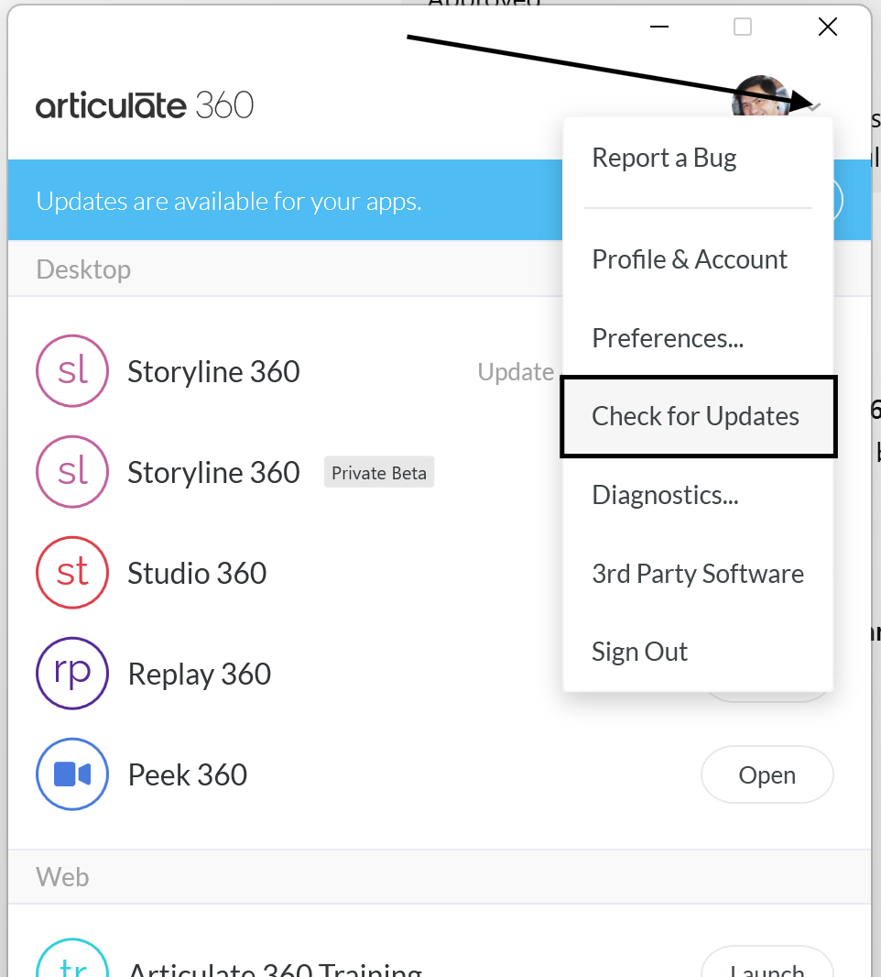Open Diagnostics from the menu
881x977 pixels.
[x=665, y=495]
